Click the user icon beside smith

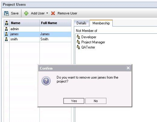point(6,39)
